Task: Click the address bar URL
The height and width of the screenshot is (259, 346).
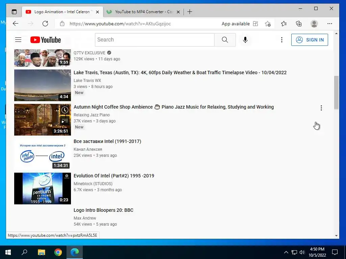Action: pyautogui.click(x=120, y=24)
